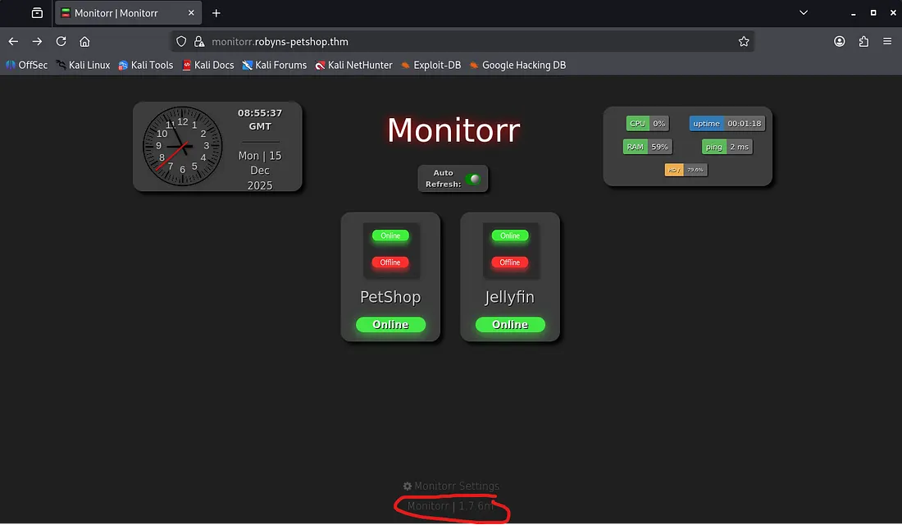Open the extensions puzzle icon
Screen dimensions: 902x525
coord(863,41)
